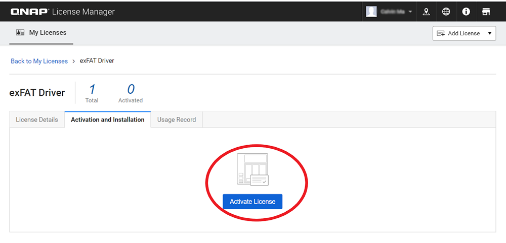Click the My Licenses card icon
Screen dimensions: 506x243
20,33
